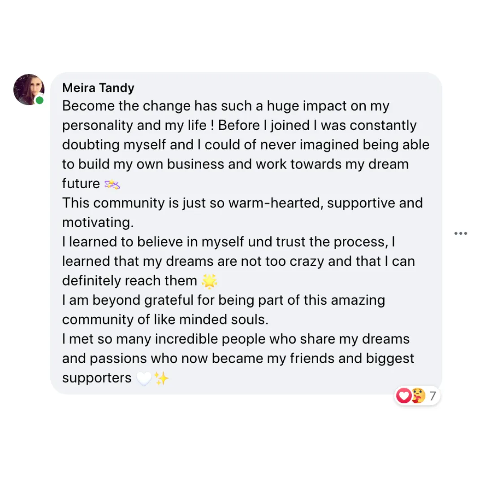This screenshot has height=484, width=484.
Task: Click the yellow sparkles emoji ending the comment
Action: point(161,378)
